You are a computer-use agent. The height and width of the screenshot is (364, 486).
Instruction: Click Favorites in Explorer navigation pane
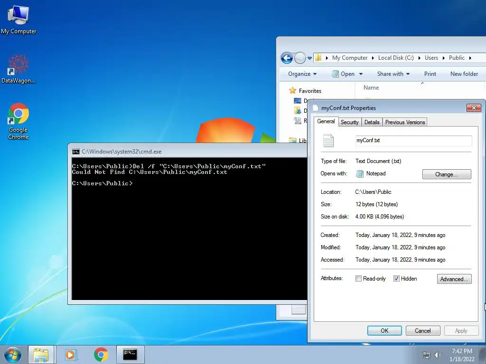point(310,91)
